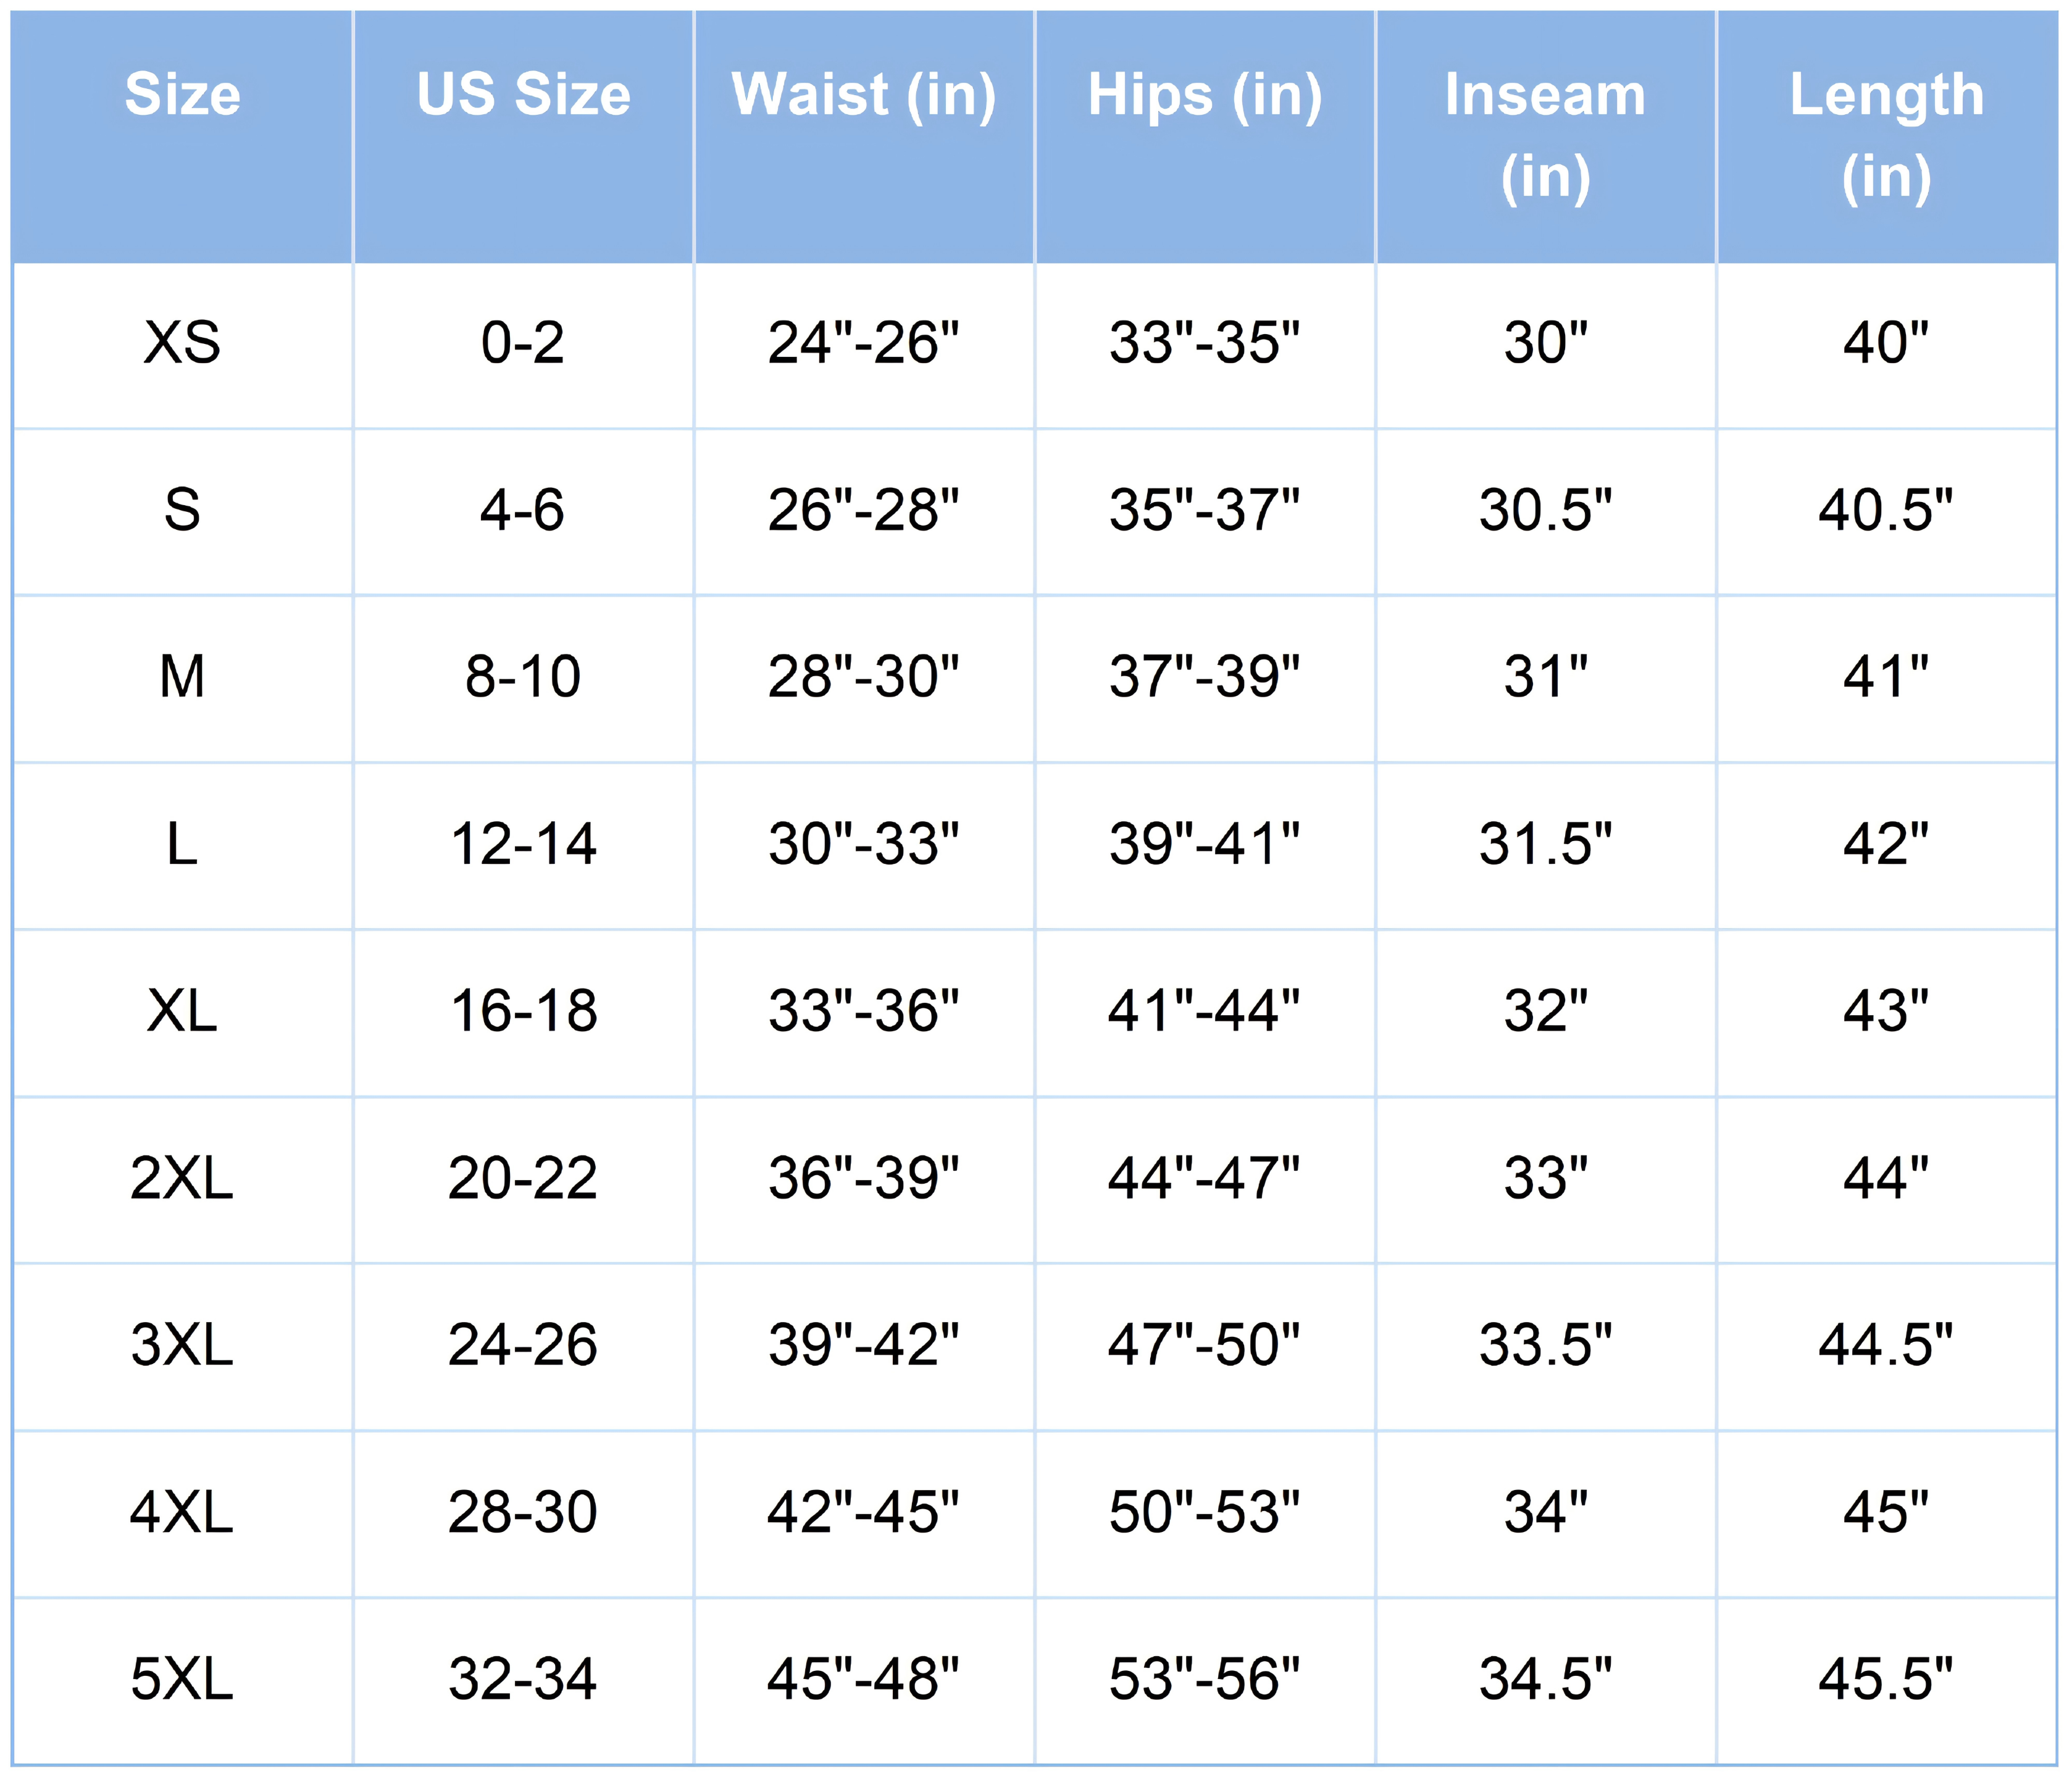The height and width of the screenshot is (1779, 2072).
Task: Click hips value 41"-44"
Action: [1205, 1011]
